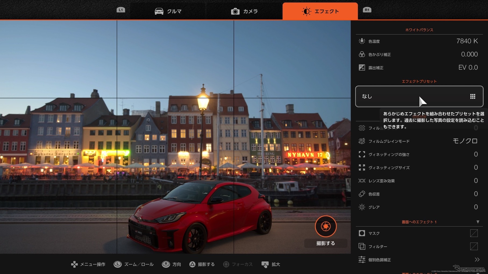Viewport: 488px width, 274px height.
Task: Set the ヴィネッティングサイズ value
Action: (476, 167)
